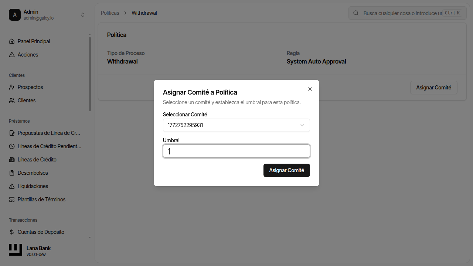The image size is (473, 266).
Task: Open the Panel Principal dashboard icon
Action: 11,41
